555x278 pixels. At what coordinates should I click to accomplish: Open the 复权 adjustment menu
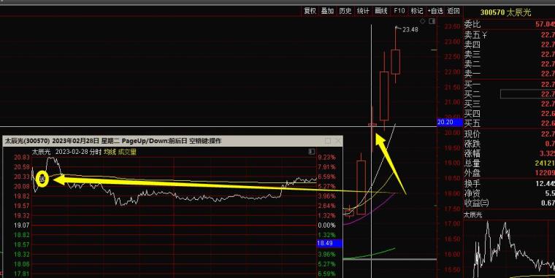(310, 11)
